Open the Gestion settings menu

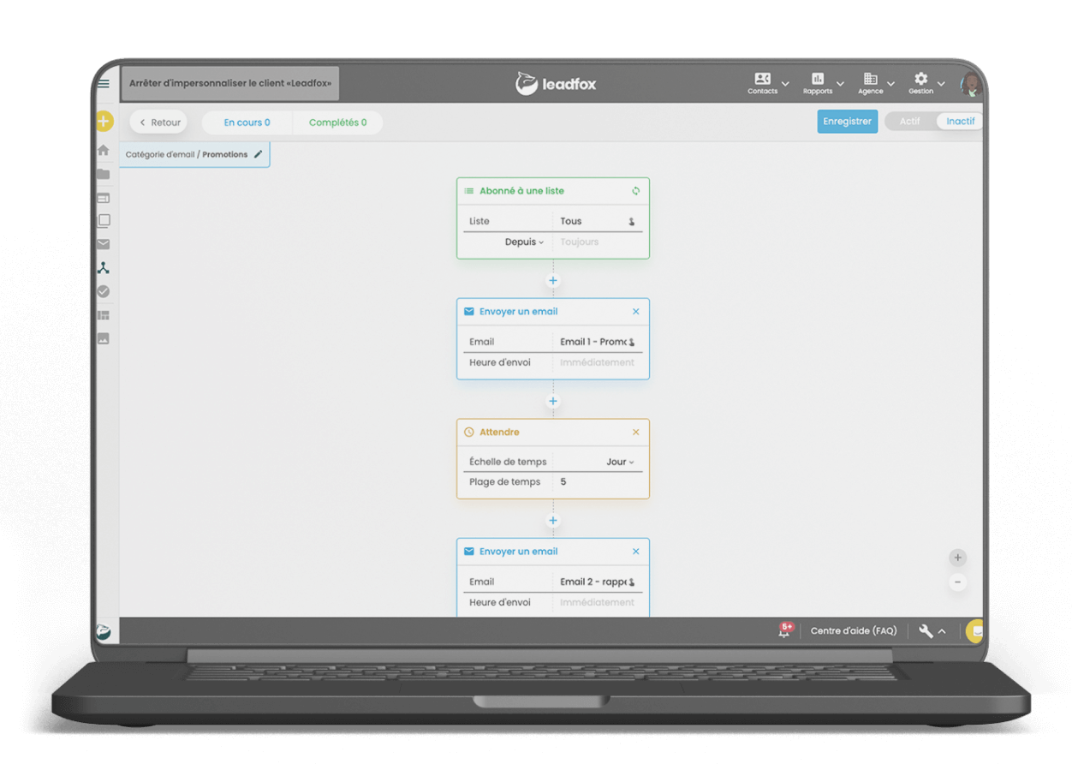(921, 83)
